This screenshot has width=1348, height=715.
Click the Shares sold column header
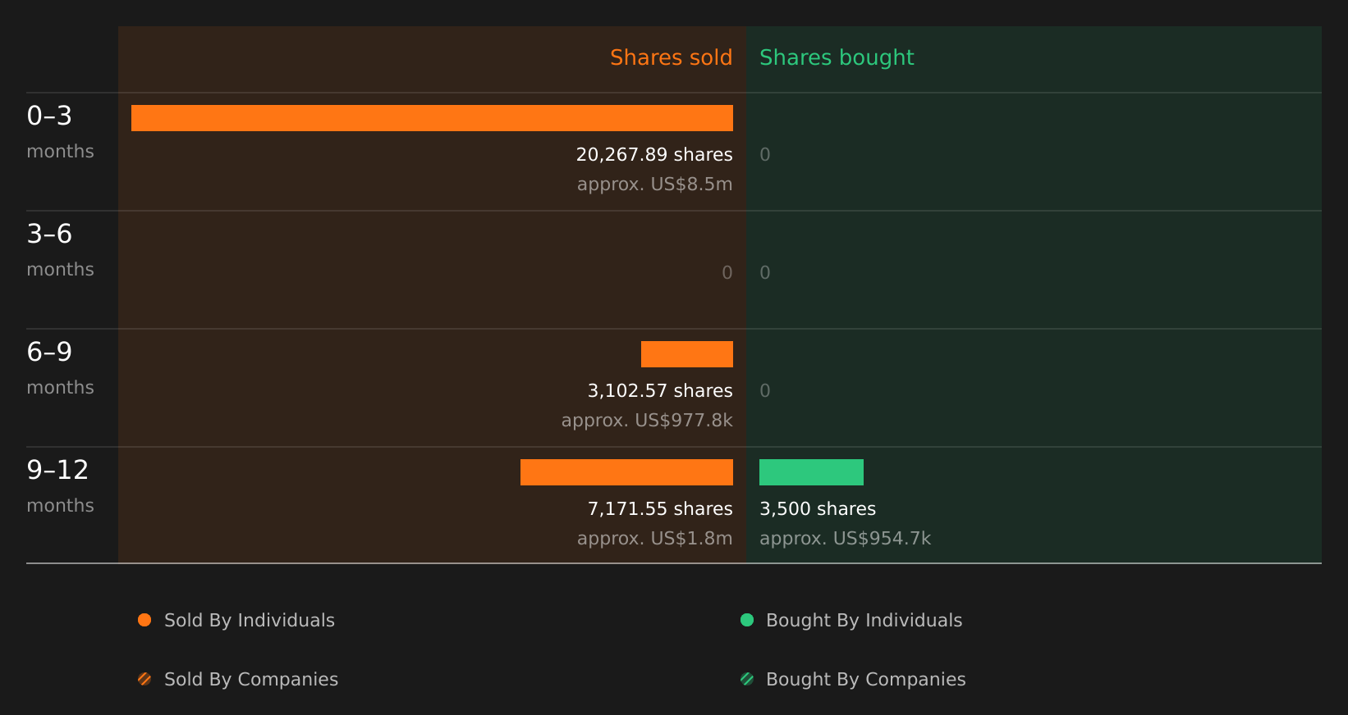click(671, 57)
